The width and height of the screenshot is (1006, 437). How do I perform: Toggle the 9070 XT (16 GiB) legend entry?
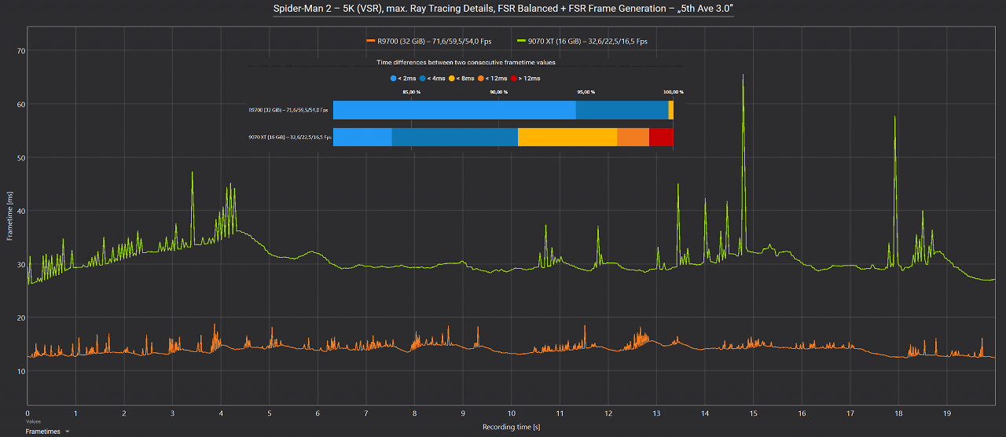[581, 41]
